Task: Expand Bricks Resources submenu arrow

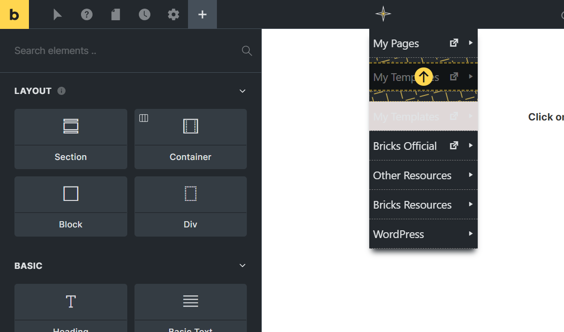Action: (x=470, y=204)
